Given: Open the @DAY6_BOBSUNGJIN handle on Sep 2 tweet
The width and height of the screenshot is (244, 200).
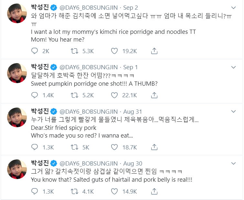Looking at the screenshot, I should (x=89, y=8).
